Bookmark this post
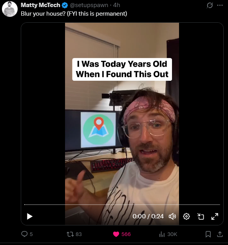The height and width of the screenshot is (245, 228). (x=208, y=234)
